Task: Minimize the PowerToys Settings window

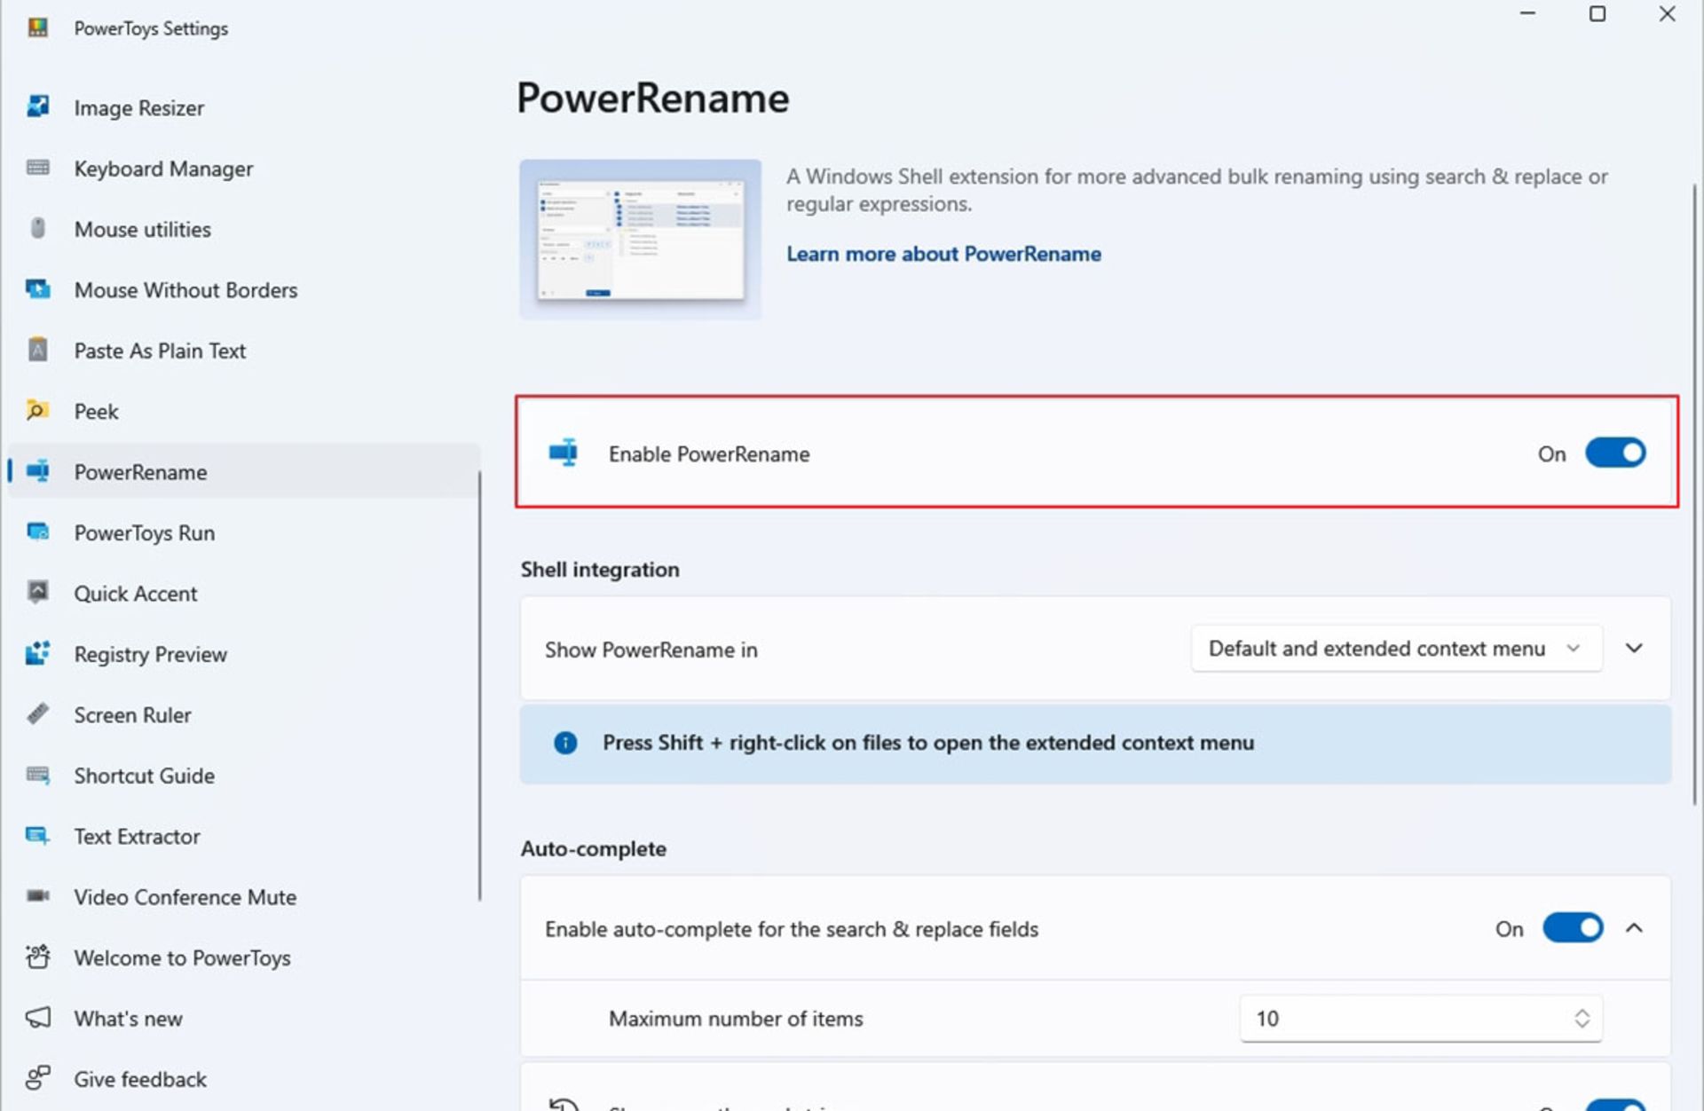Action: (1527, 14)
